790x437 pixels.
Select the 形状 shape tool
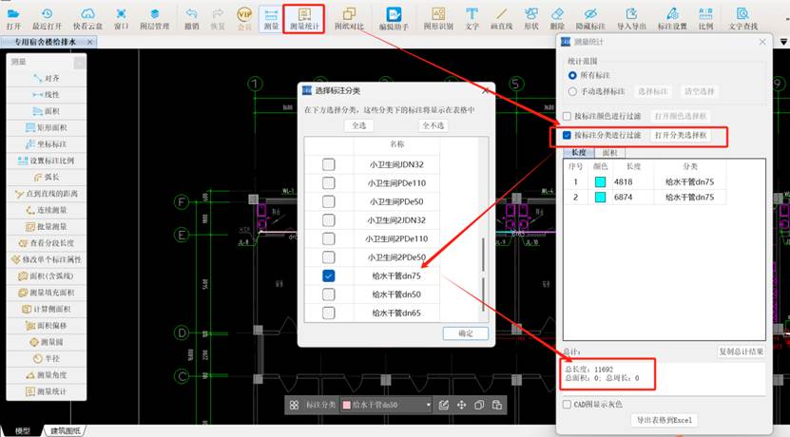[x=531, y=19]
